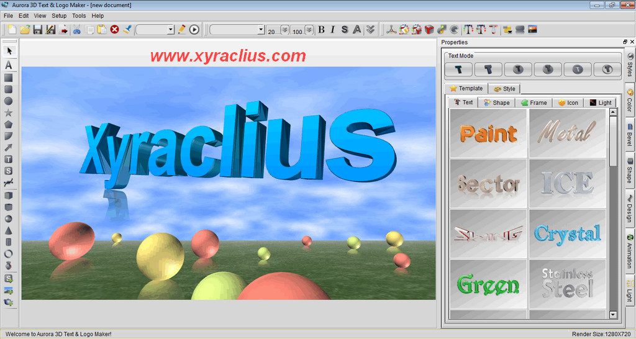Switch to the Light template tab
Viewport: 636px width, 339px height.
(601, 102)
